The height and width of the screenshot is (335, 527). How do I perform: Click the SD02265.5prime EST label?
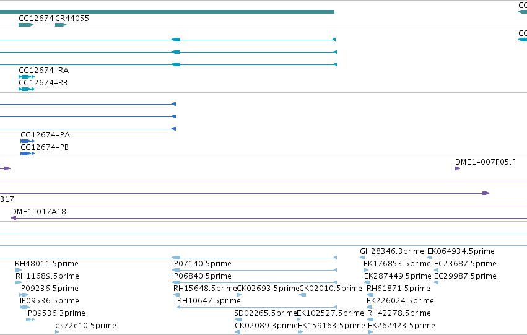[x=266, y=313]
